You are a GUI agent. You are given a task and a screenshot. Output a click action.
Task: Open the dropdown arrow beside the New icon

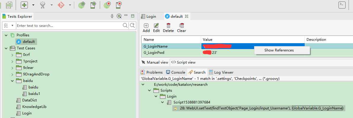[33, 5]
